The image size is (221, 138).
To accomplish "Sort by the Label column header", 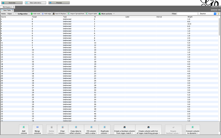I will pyautogui.click(x=141, y=17).
